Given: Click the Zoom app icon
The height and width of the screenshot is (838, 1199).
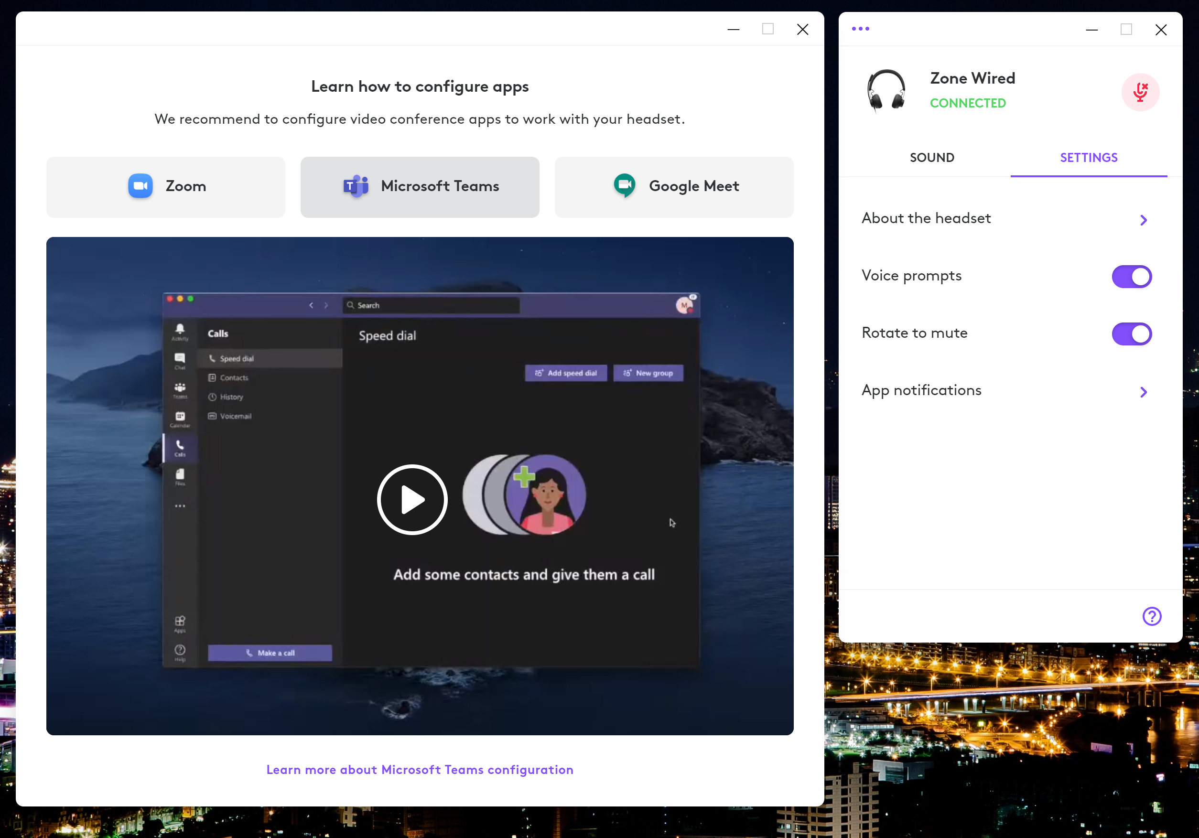Looking at the screenshot, I should pyautogui.click(x=140, y=186).
